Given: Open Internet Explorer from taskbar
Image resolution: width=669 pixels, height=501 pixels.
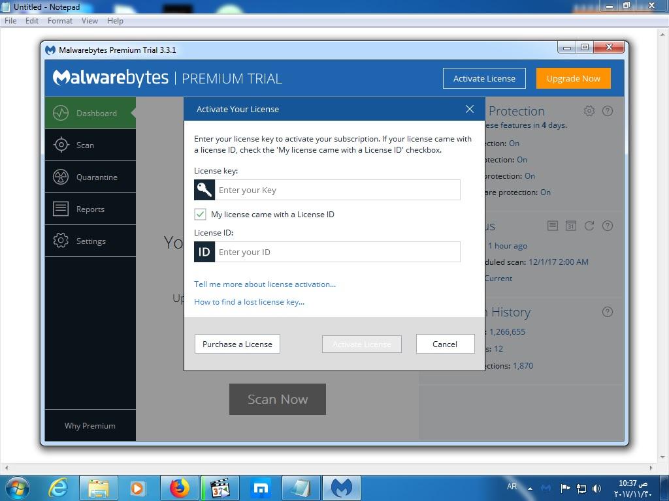Looking at the screenshot, I should click(57, 488).
